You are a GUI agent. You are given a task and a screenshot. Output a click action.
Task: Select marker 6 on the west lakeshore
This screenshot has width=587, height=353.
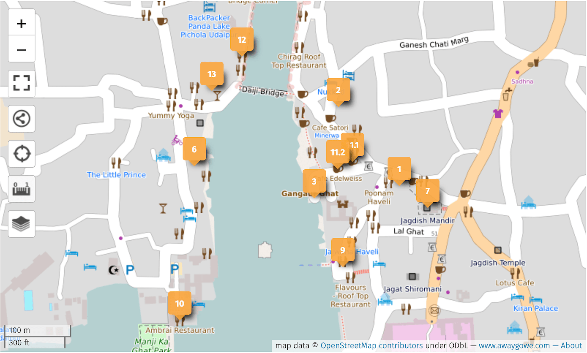(194, 149)
